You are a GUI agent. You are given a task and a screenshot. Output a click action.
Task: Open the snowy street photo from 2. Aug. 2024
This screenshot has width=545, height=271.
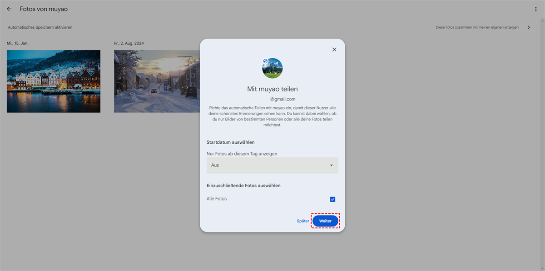[x=157, y=81]
